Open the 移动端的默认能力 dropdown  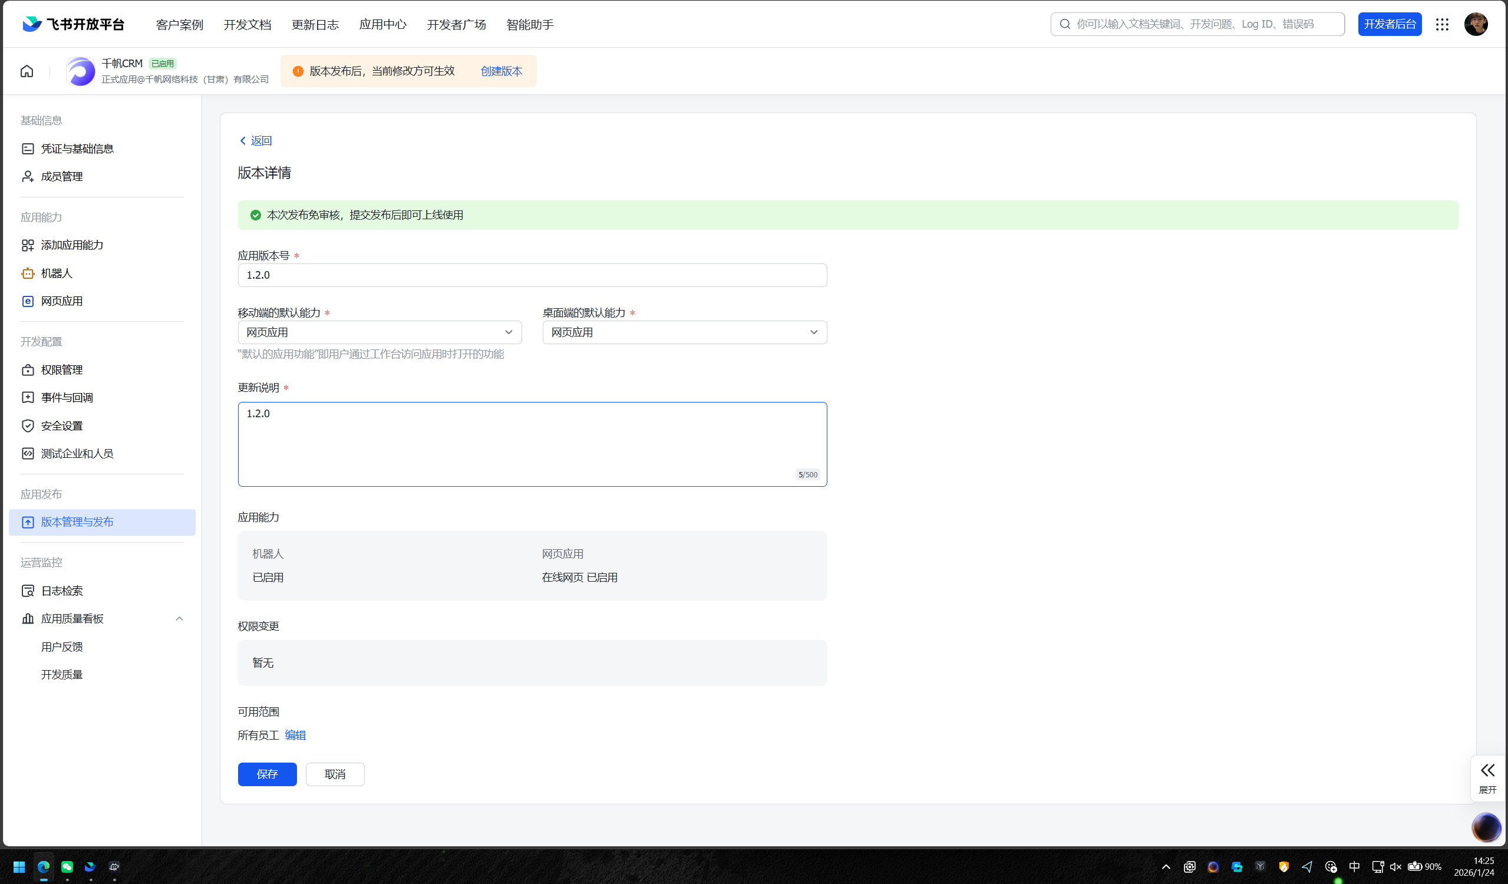[380, 332]
